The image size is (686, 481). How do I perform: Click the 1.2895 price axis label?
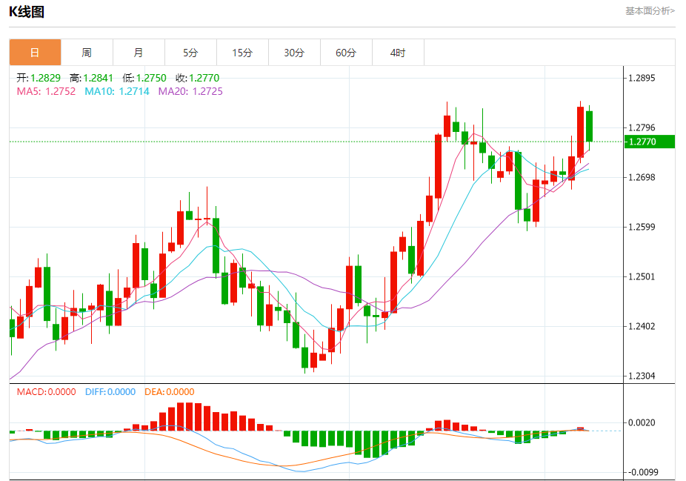(642, 78)
